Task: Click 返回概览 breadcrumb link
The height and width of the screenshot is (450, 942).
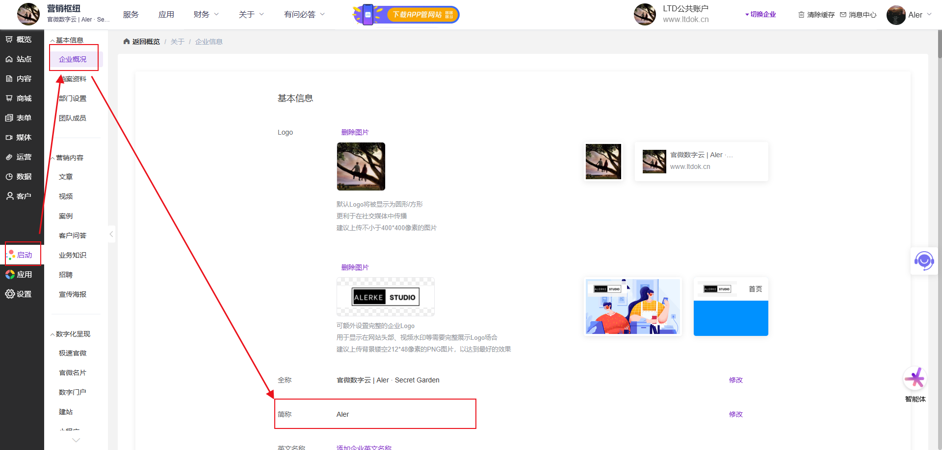Action: [146, 42]
